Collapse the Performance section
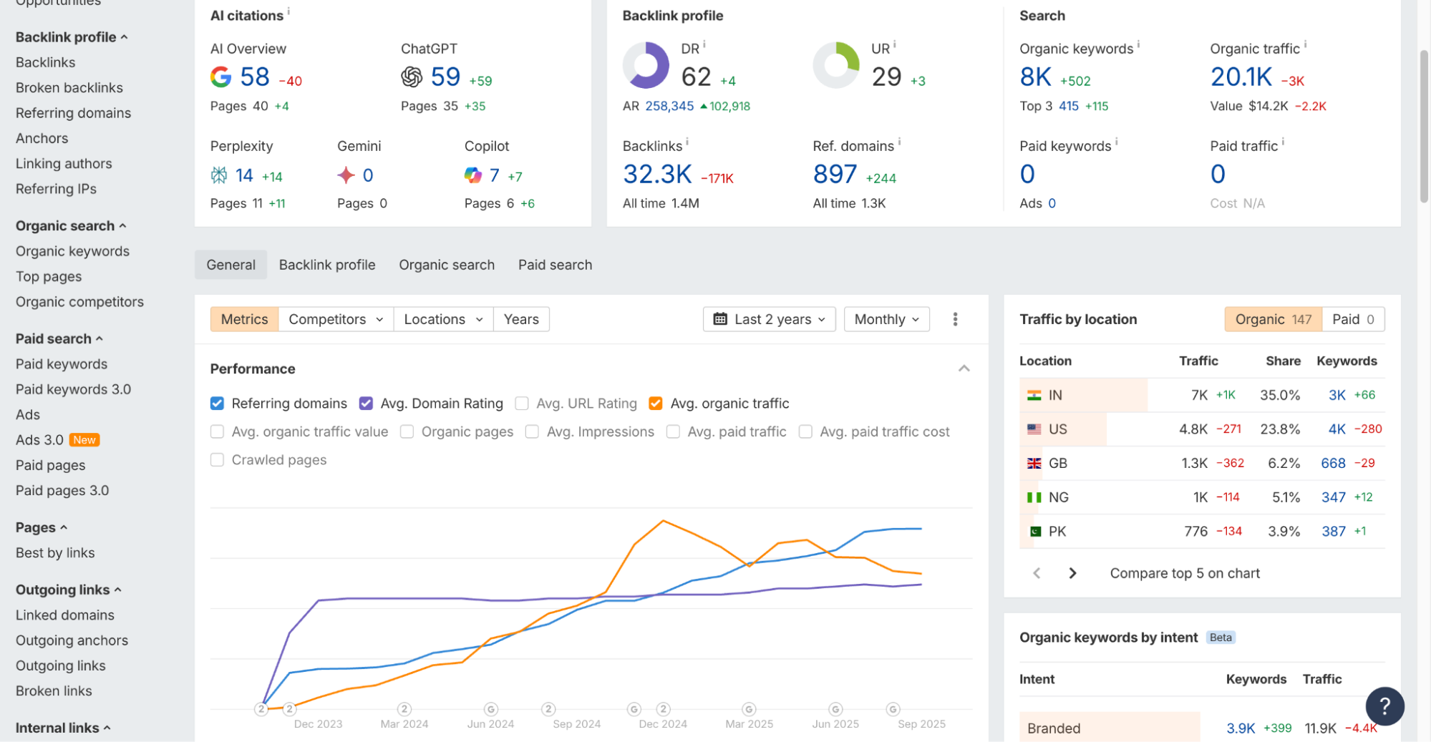Screen dimensions: 1431x742 point(964,368)
